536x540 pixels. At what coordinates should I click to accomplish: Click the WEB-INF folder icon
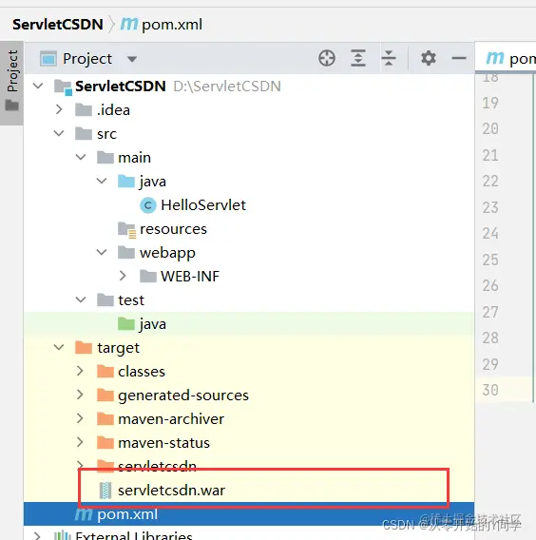click(x=148, y=277)
